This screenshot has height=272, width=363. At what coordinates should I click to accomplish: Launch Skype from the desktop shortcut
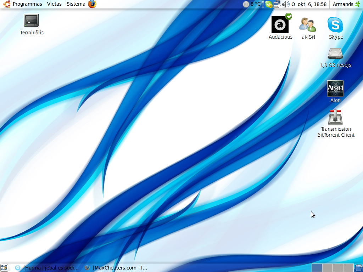335,25
